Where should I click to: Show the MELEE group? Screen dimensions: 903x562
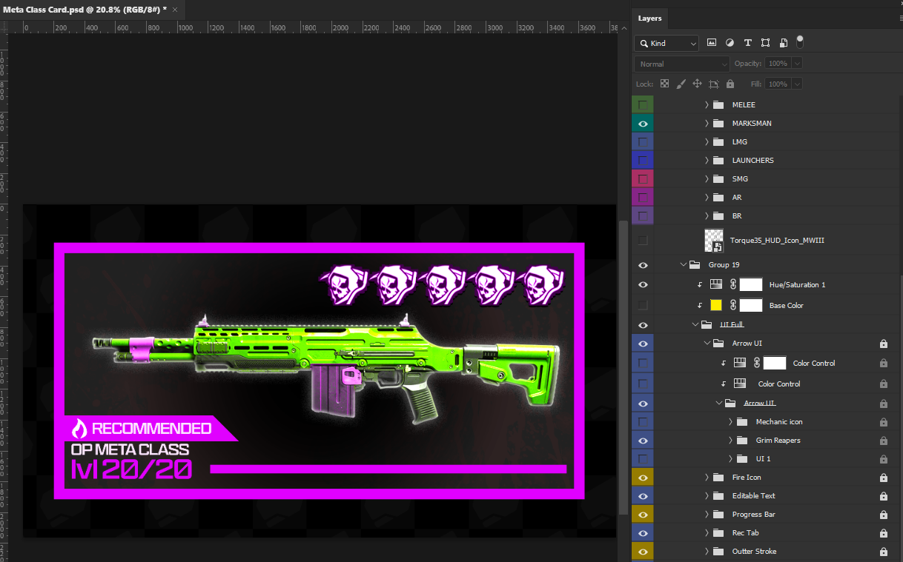click(x=642, y=105)
